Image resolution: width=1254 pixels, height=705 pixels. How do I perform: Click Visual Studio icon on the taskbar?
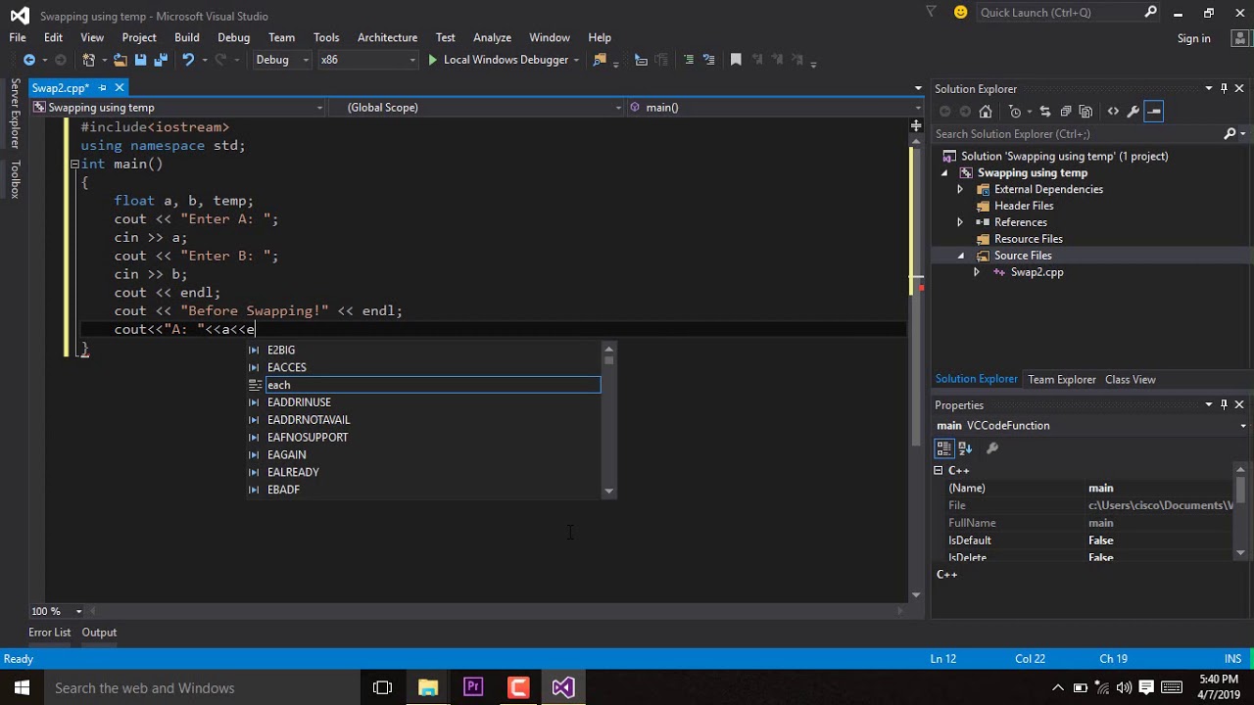tap(563, 687)
